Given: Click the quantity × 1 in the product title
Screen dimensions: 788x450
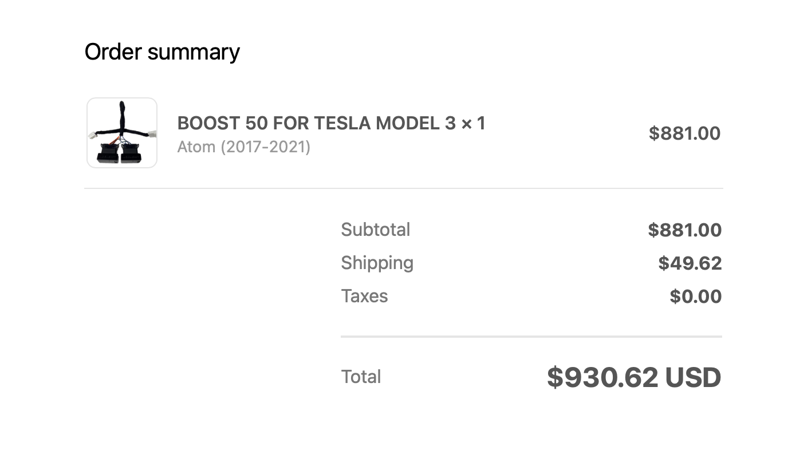Looking at the screenshot, I should pos(473,123).
